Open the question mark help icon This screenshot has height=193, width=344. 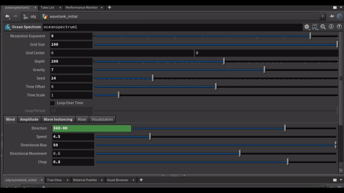(x=339, y=27)
